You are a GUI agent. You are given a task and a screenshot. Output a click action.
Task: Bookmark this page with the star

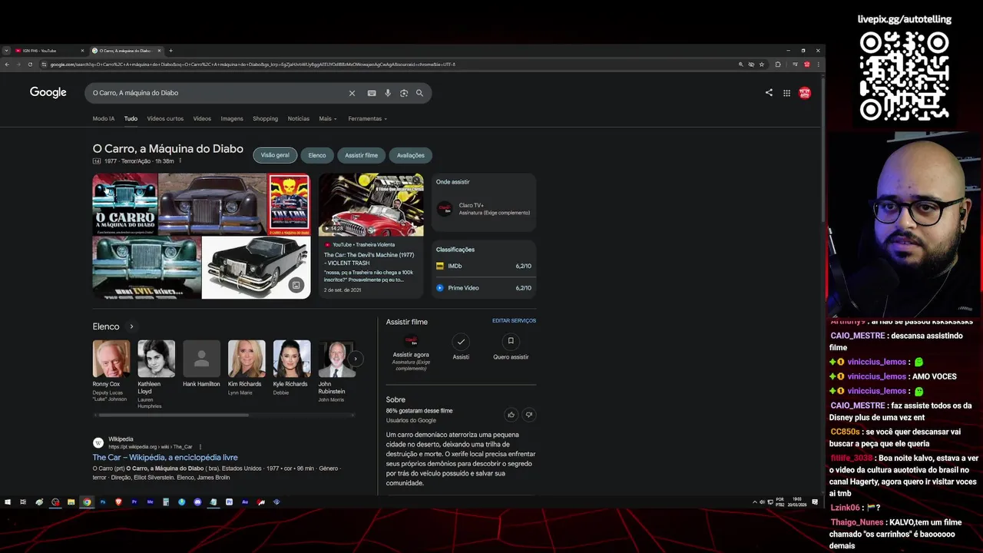762,65
